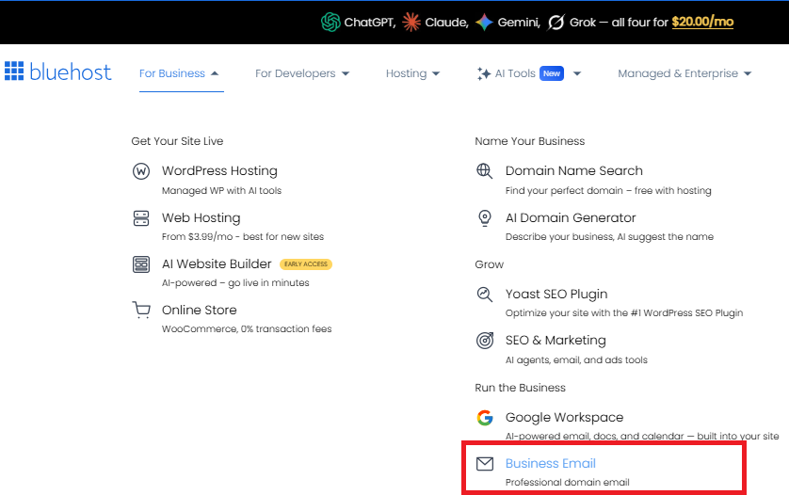Click 'WooCommerce, 0% transaction fees' text
This screenshot has width=789, height=495.
point(247,329)
